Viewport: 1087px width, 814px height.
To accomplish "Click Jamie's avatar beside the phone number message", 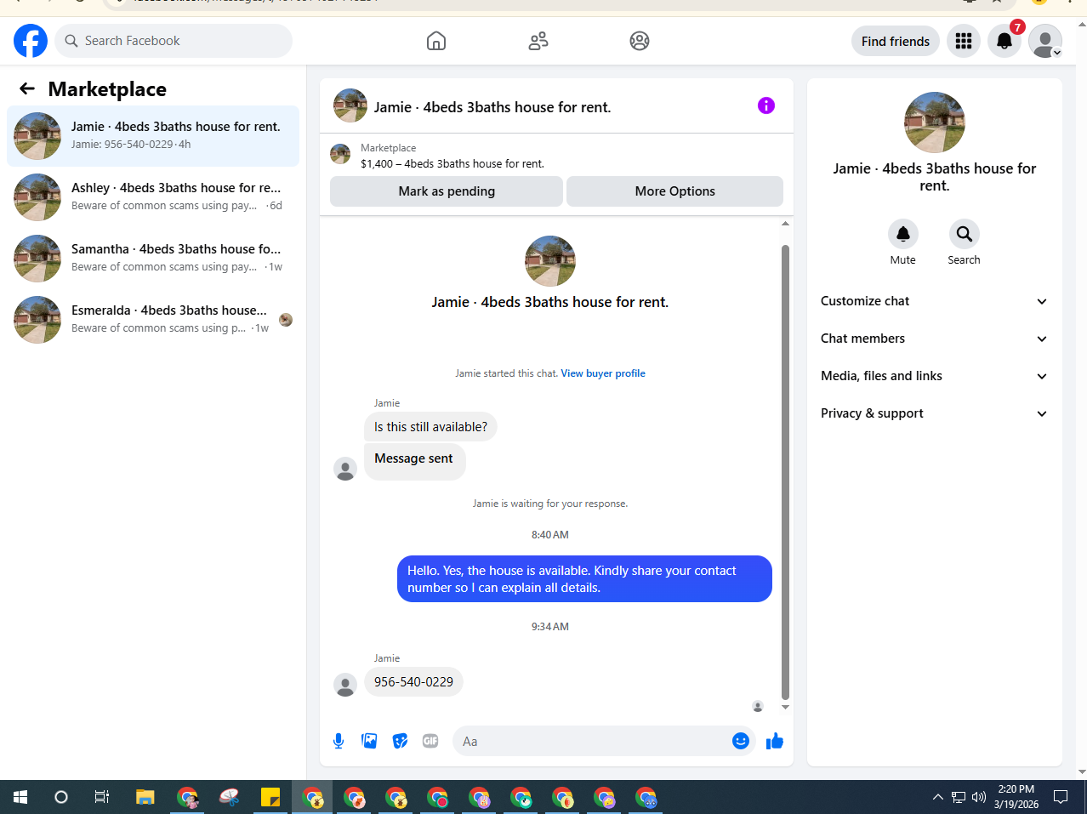I will click(345, 685).
